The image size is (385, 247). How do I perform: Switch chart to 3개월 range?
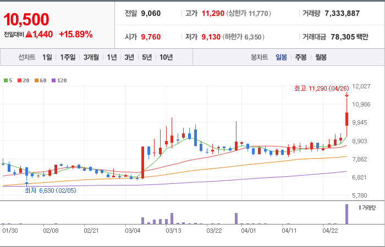click(x=91, y=57)
